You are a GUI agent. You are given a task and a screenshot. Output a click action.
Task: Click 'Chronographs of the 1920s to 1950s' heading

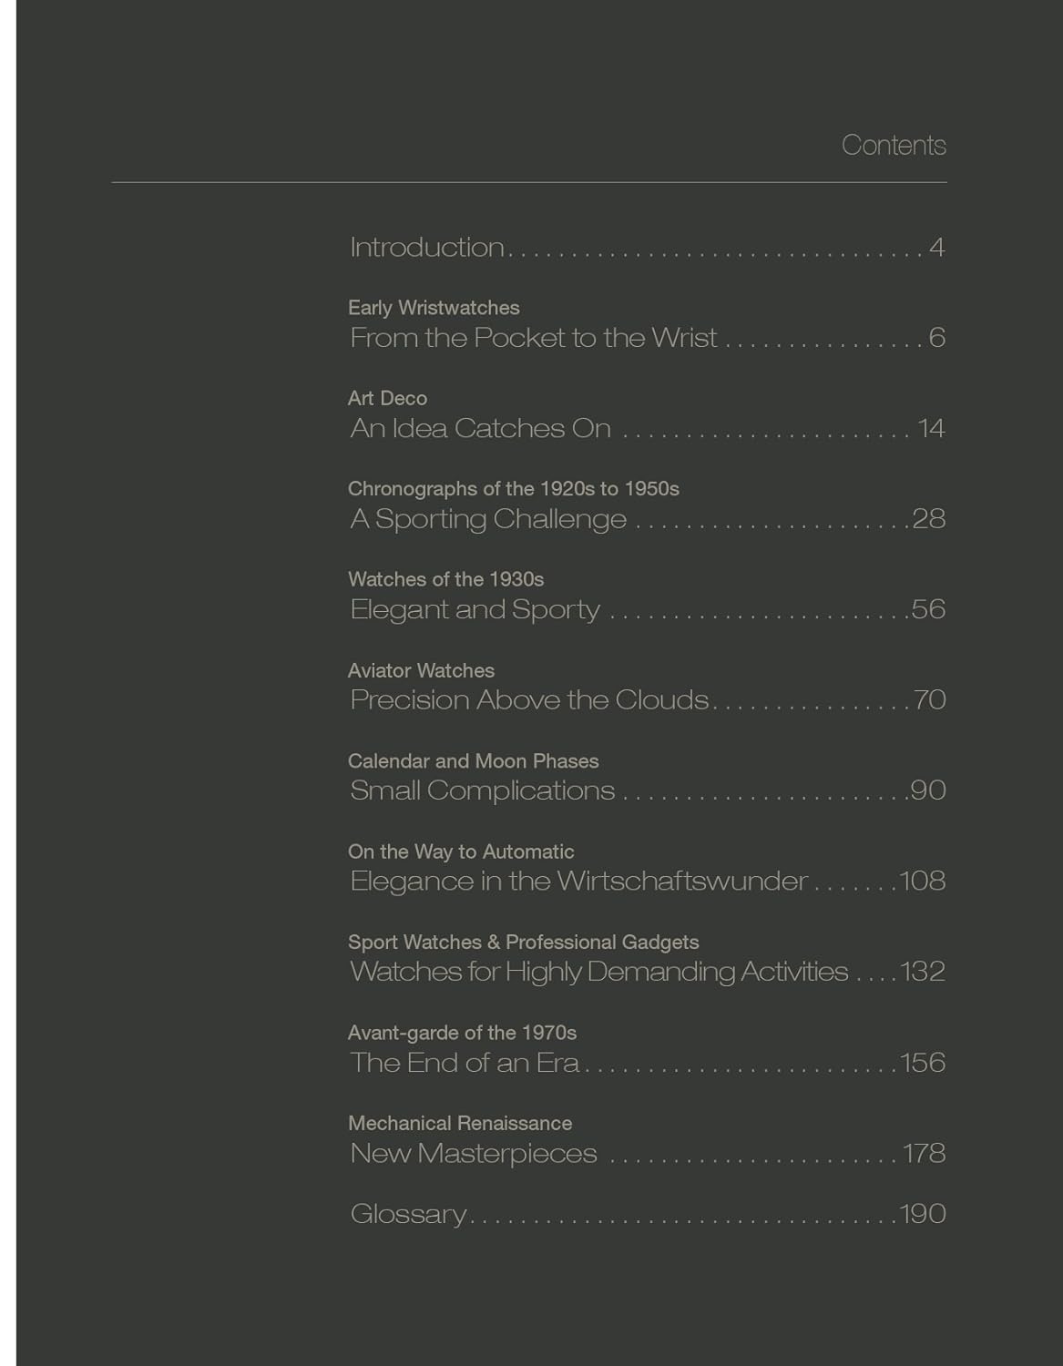[x=513, y=489]
